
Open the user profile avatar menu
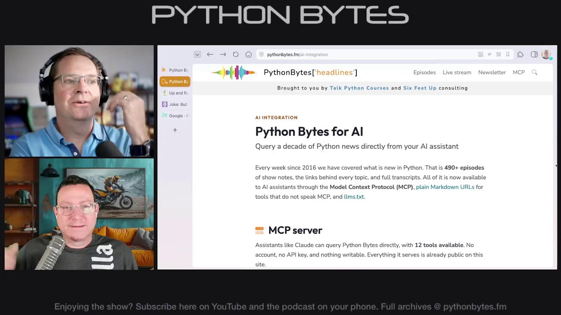coord(546,54)
